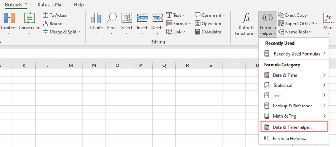Switch to the Kutools Plus tab
Screen dimensions: 336x147
(51, 5)
